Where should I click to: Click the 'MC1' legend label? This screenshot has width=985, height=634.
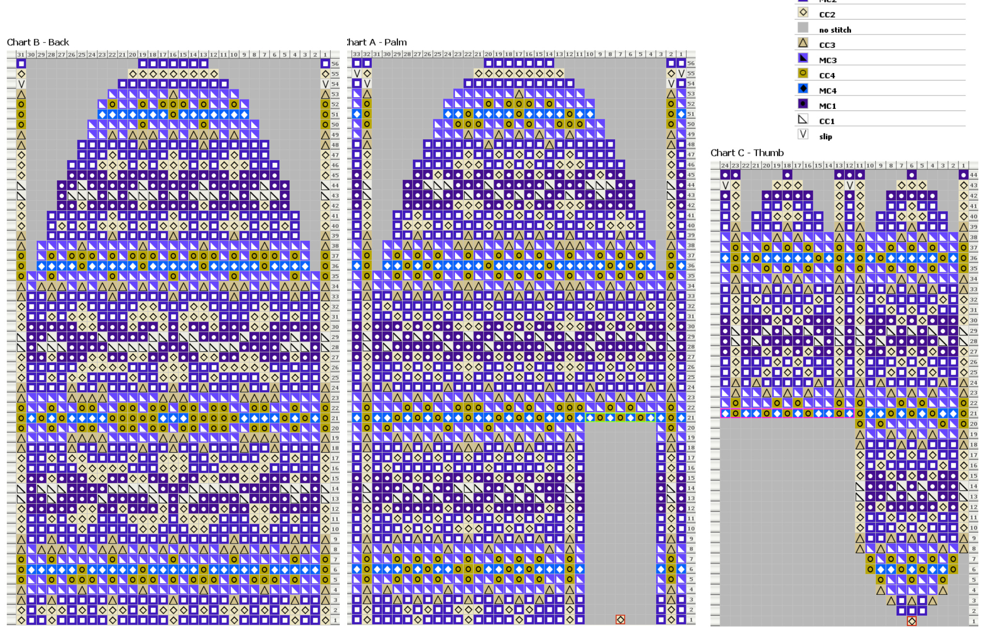[827, 106]
